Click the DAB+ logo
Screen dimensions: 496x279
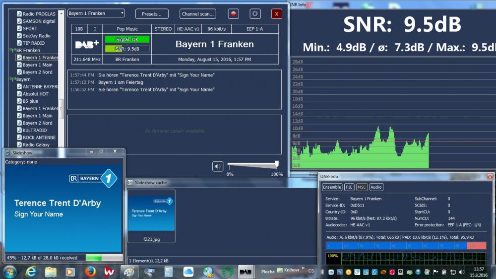point(87,44)
